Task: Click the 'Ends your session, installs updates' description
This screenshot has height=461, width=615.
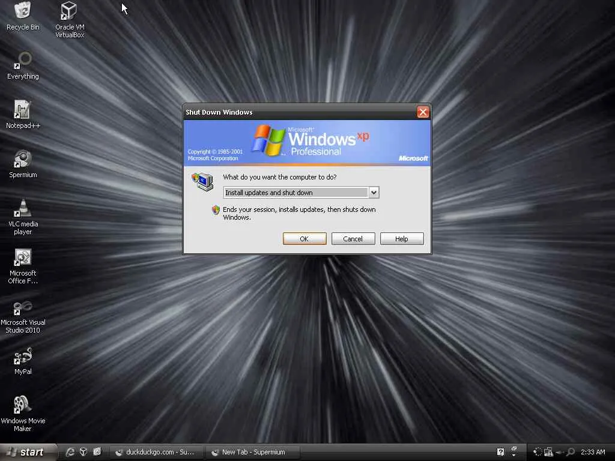Action: (299, 213)
